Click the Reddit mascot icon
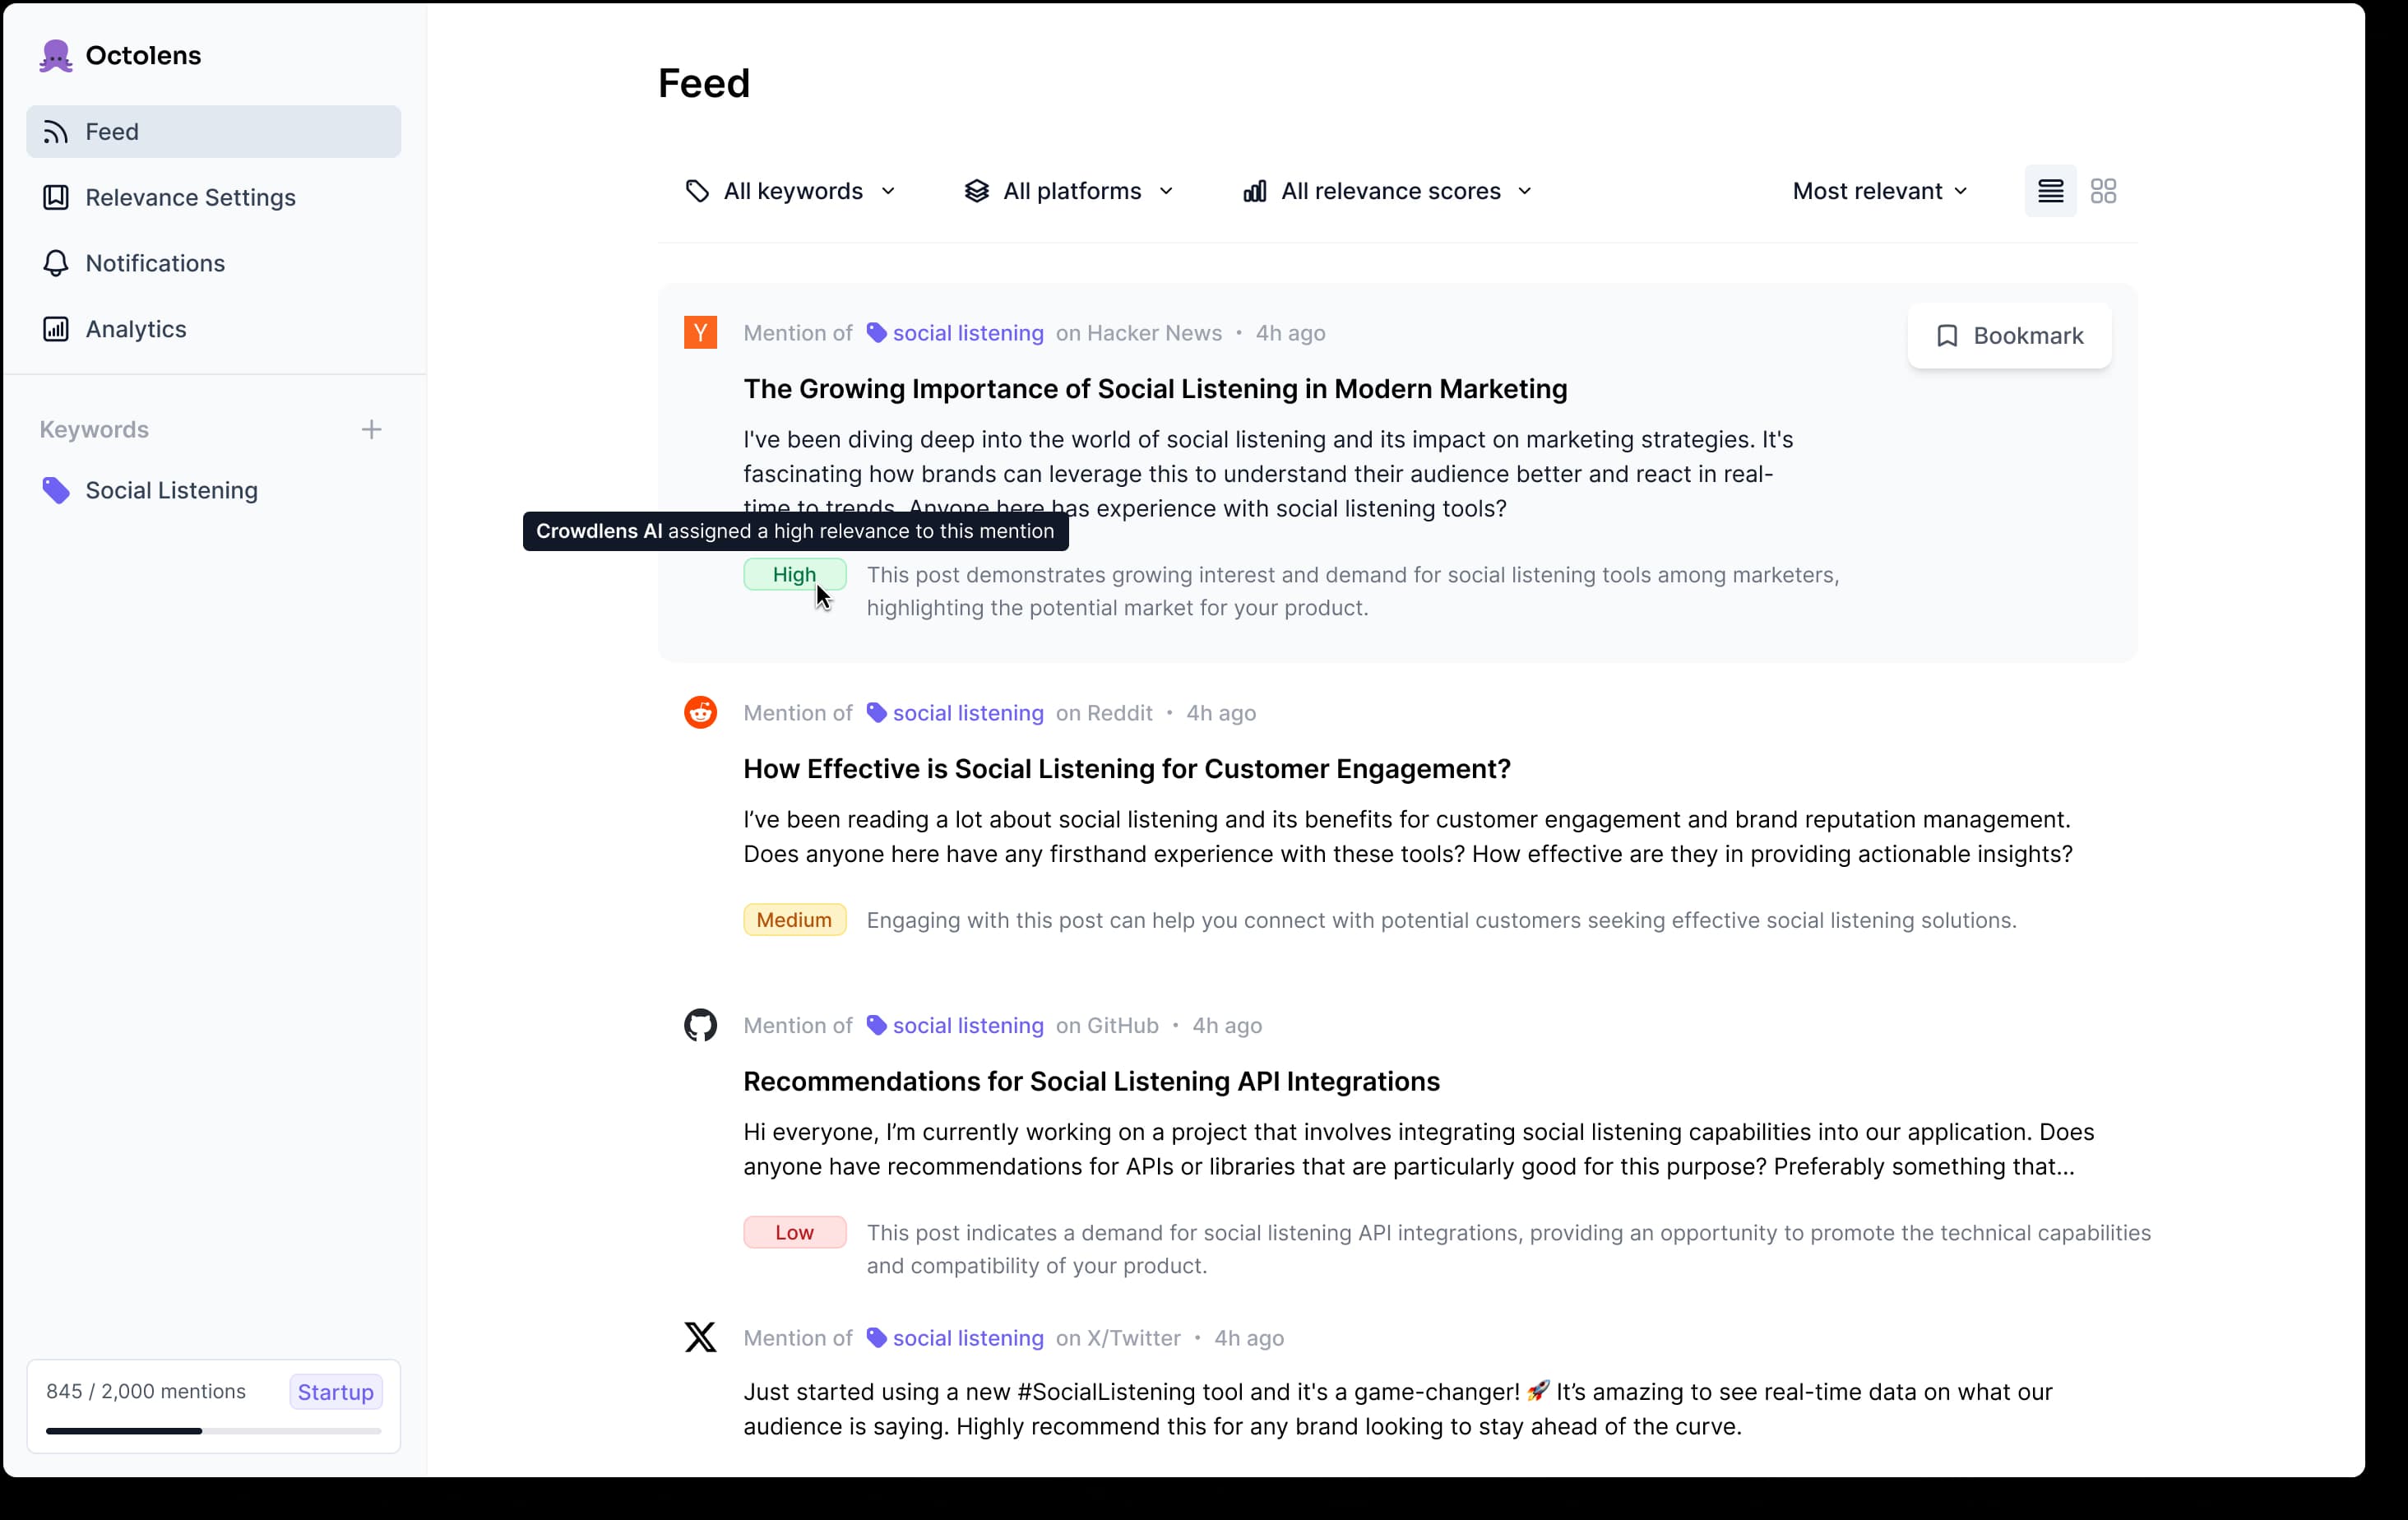This screenshot has width=2408, height=1520. pos(700,712)
